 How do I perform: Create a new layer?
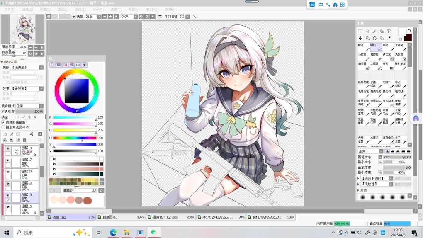tap(5, 134)
